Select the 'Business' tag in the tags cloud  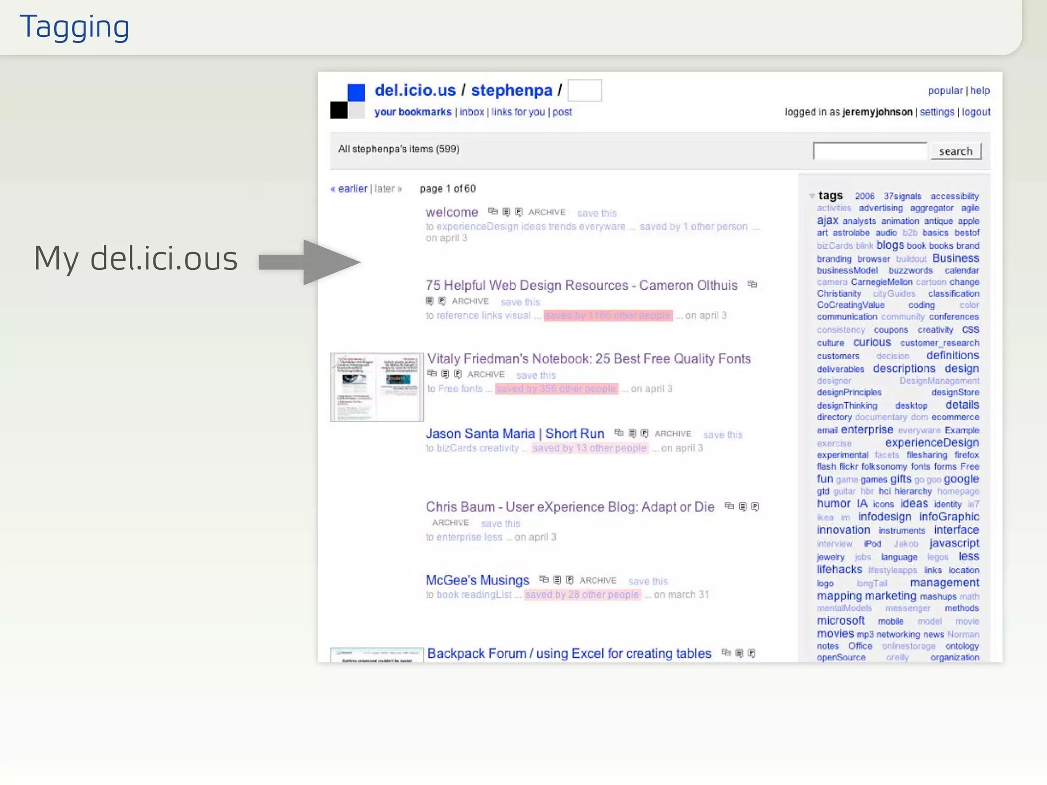point(955,258)
